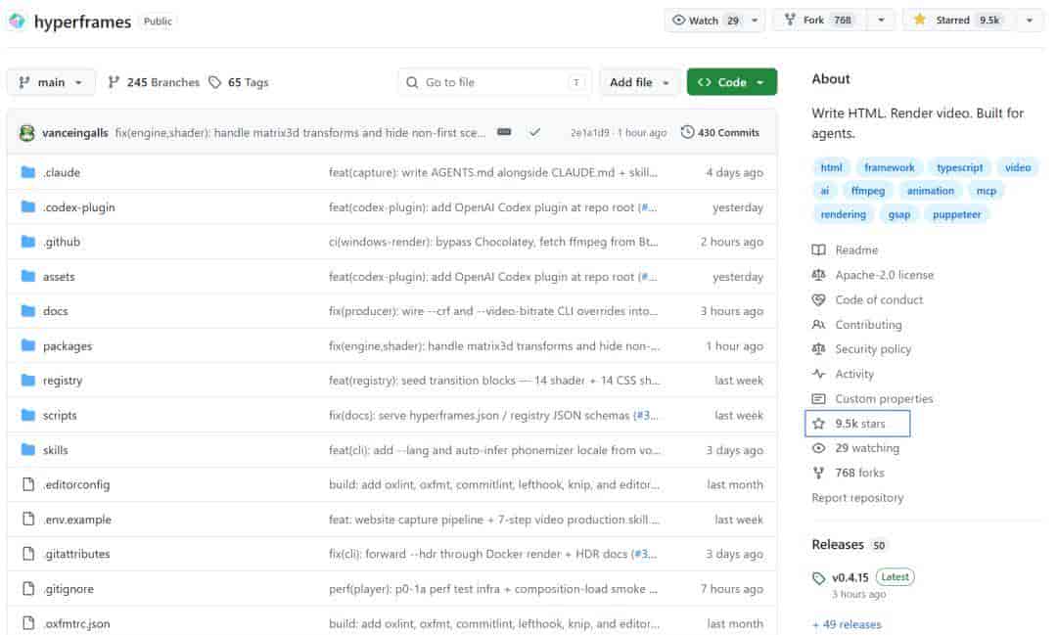Viewport: 1057px width, 635px height.
Task: Select the ffmpeg topic tag
Action: [x=867, y=192]
